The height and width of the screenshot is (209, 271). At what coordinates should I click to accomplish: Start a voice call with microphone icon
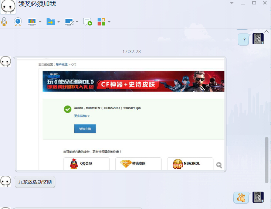[4, 22]
